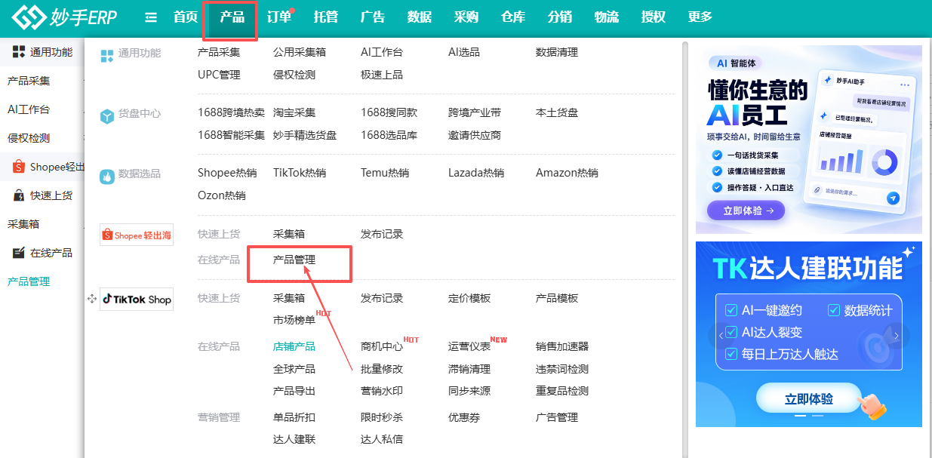Select AI工作台 in left sidebar
Screen dimensions: 932x458
click(29, 109)
